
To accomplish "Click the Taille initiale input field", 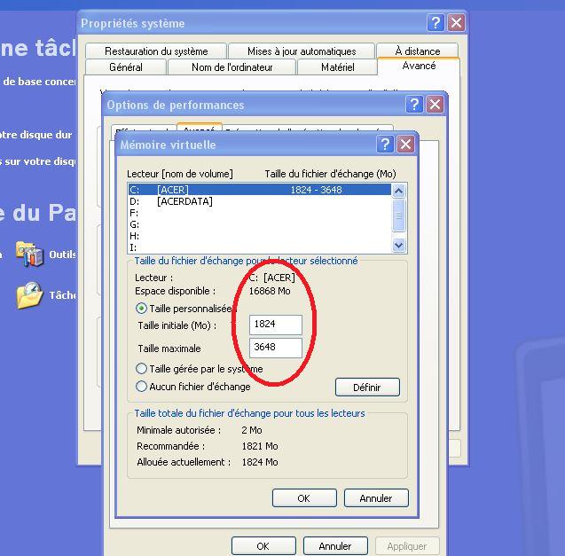I will 276,325.
